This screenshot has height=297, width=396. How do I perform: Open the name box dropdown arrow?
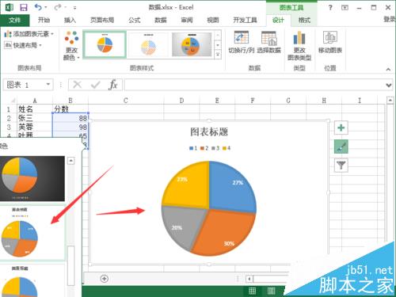tap(48, 85)
